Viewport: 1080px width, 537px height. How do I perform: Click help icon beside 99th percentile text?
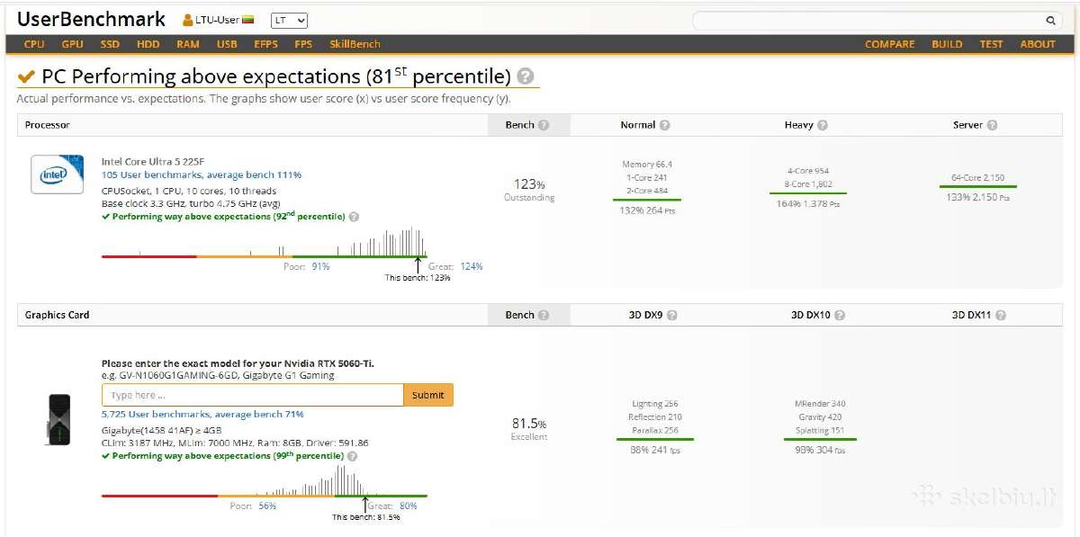click(x=352, y=456)
